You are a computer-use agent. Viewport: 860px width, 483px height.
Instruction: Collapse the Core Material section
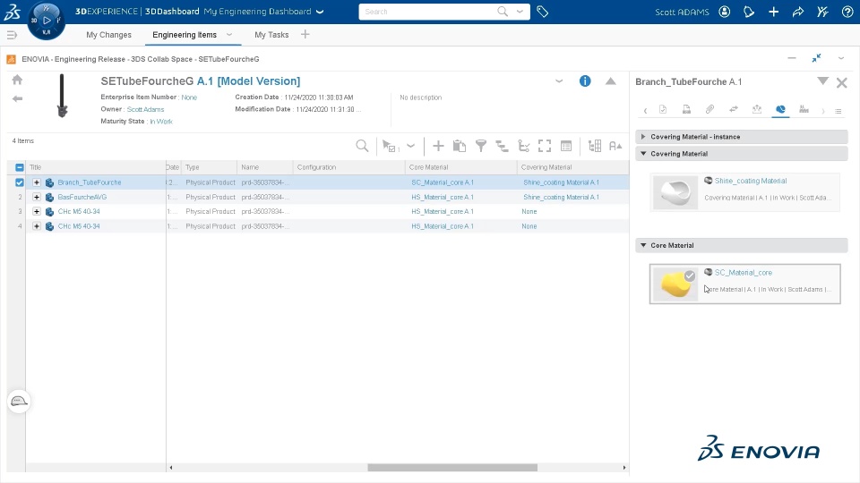pyautogui.click(x=643, y=245)
